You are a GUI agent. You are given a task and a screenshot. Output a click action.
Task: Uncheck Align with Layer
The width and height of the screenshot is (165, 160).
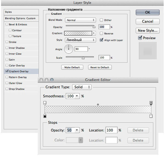click(101, 40)
